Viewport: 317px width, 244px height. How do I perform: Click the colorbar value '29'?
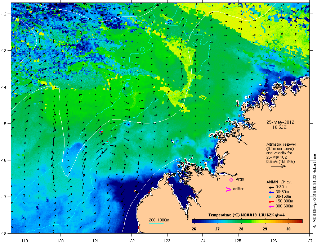(265, 229)
